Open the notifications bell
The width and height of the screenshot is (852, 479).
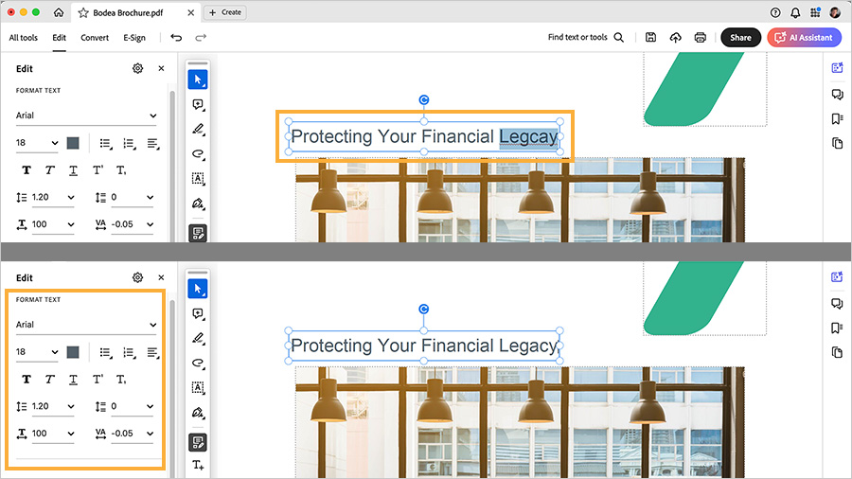pos(795,12)
